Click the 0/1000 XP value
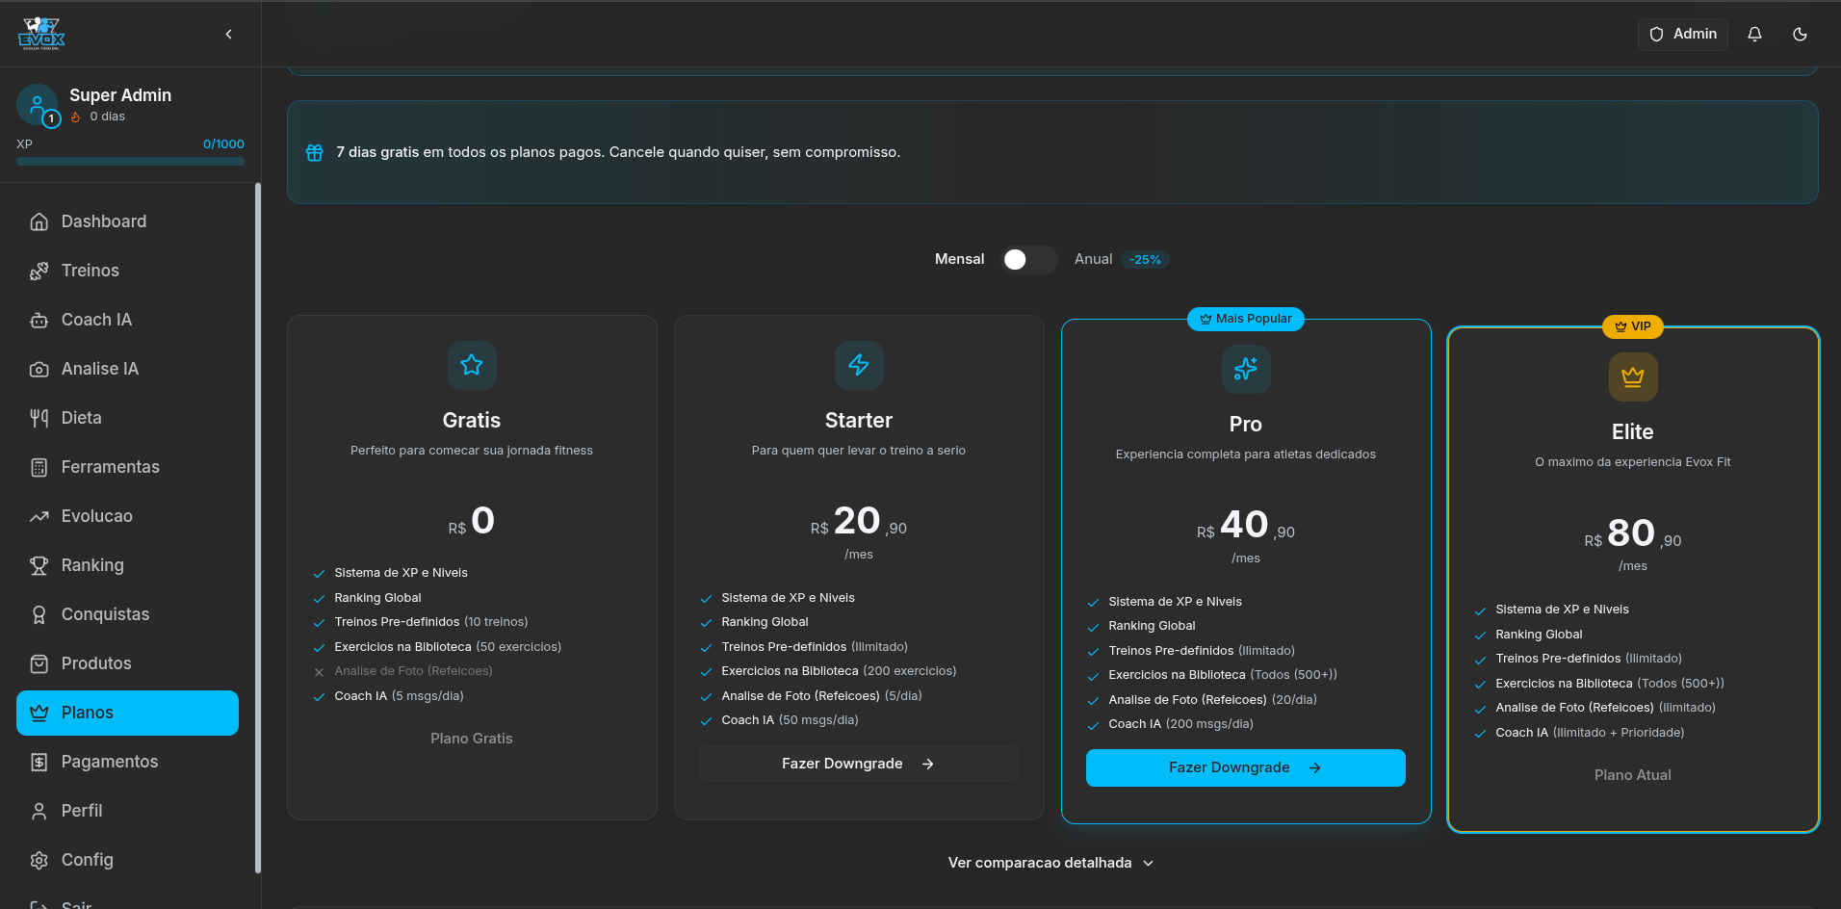Screen dimensions: 1841x909 [223, 144]
